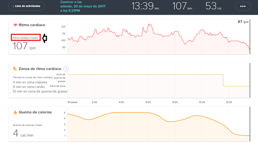Click the red heart Ritmo cardíaco icon
Viewport: 258px width, 148px height.
coord(15,25)
